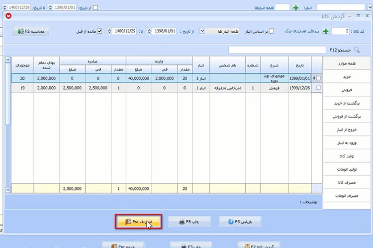The height and width of the screenshot is (248, 373).
Task: Toggle مانده از قبل checkbox
Action: tap(99, 31)
